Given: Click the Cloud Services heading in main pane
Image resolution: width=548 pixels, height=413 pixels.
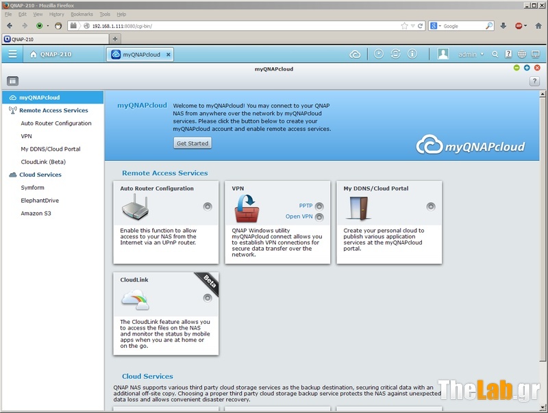Looking at the screenshot, I should [x=147, y=376].
